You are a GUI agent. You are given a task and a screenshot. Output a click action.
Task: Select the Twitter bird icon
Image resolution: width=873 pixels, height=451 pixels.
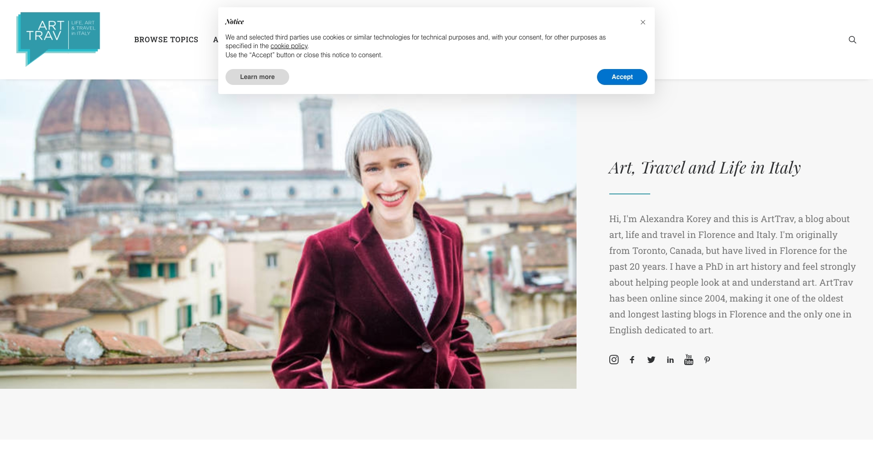pyautogui.click(x=651, y=359)
